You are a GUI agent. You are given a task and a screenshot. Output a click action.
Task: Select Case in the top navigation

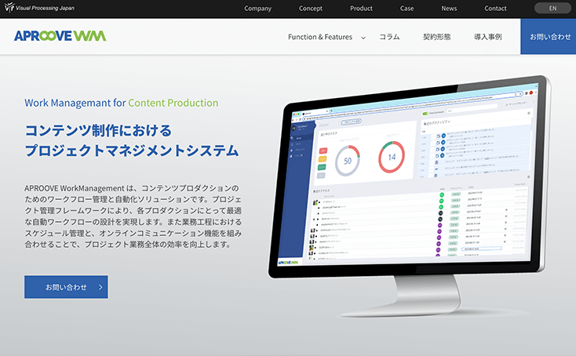(406, 9)
